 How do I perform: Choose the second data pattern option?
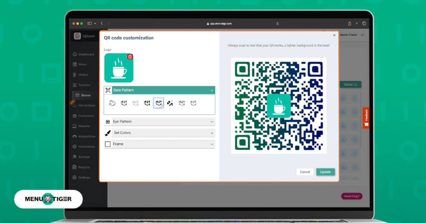click(124, 103)
